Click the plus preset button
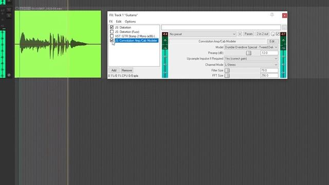Screen dimensions: 329x185 click(240, 34)
